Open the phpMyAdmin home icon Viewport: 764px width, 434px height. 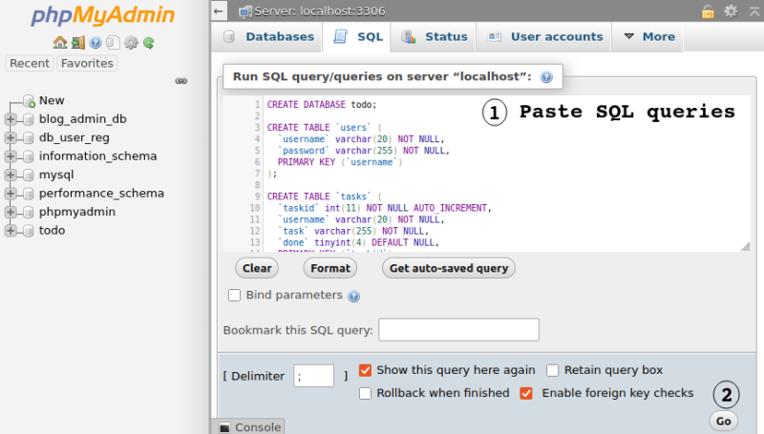60,43
